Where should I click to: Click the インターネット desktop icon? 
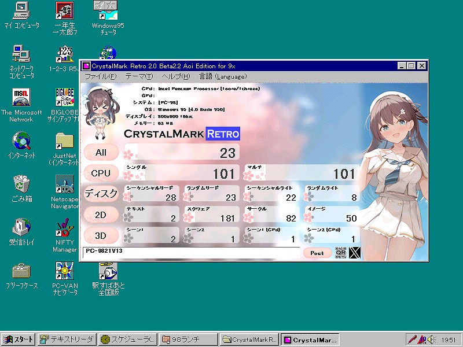point(21,145)
